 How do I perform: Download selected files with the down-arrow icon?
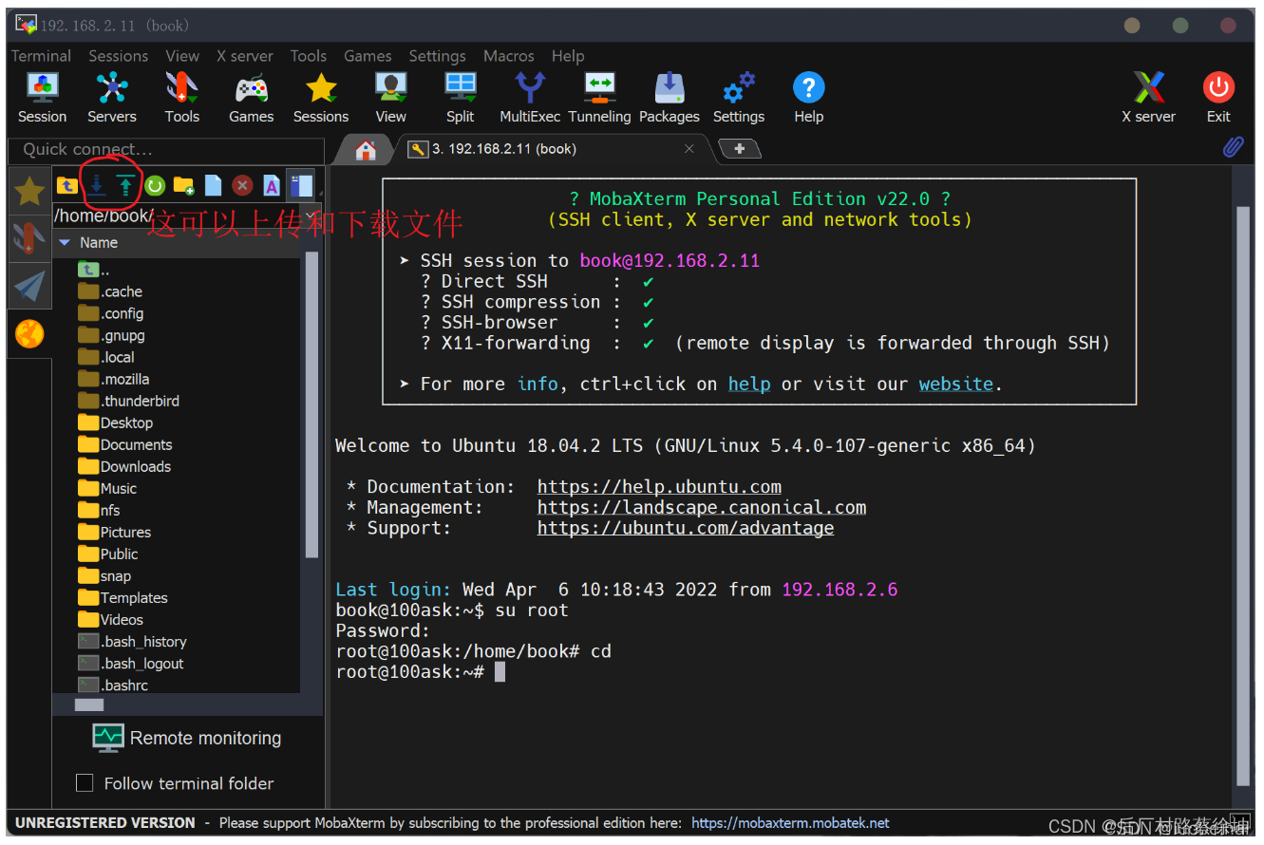[96, 185]
